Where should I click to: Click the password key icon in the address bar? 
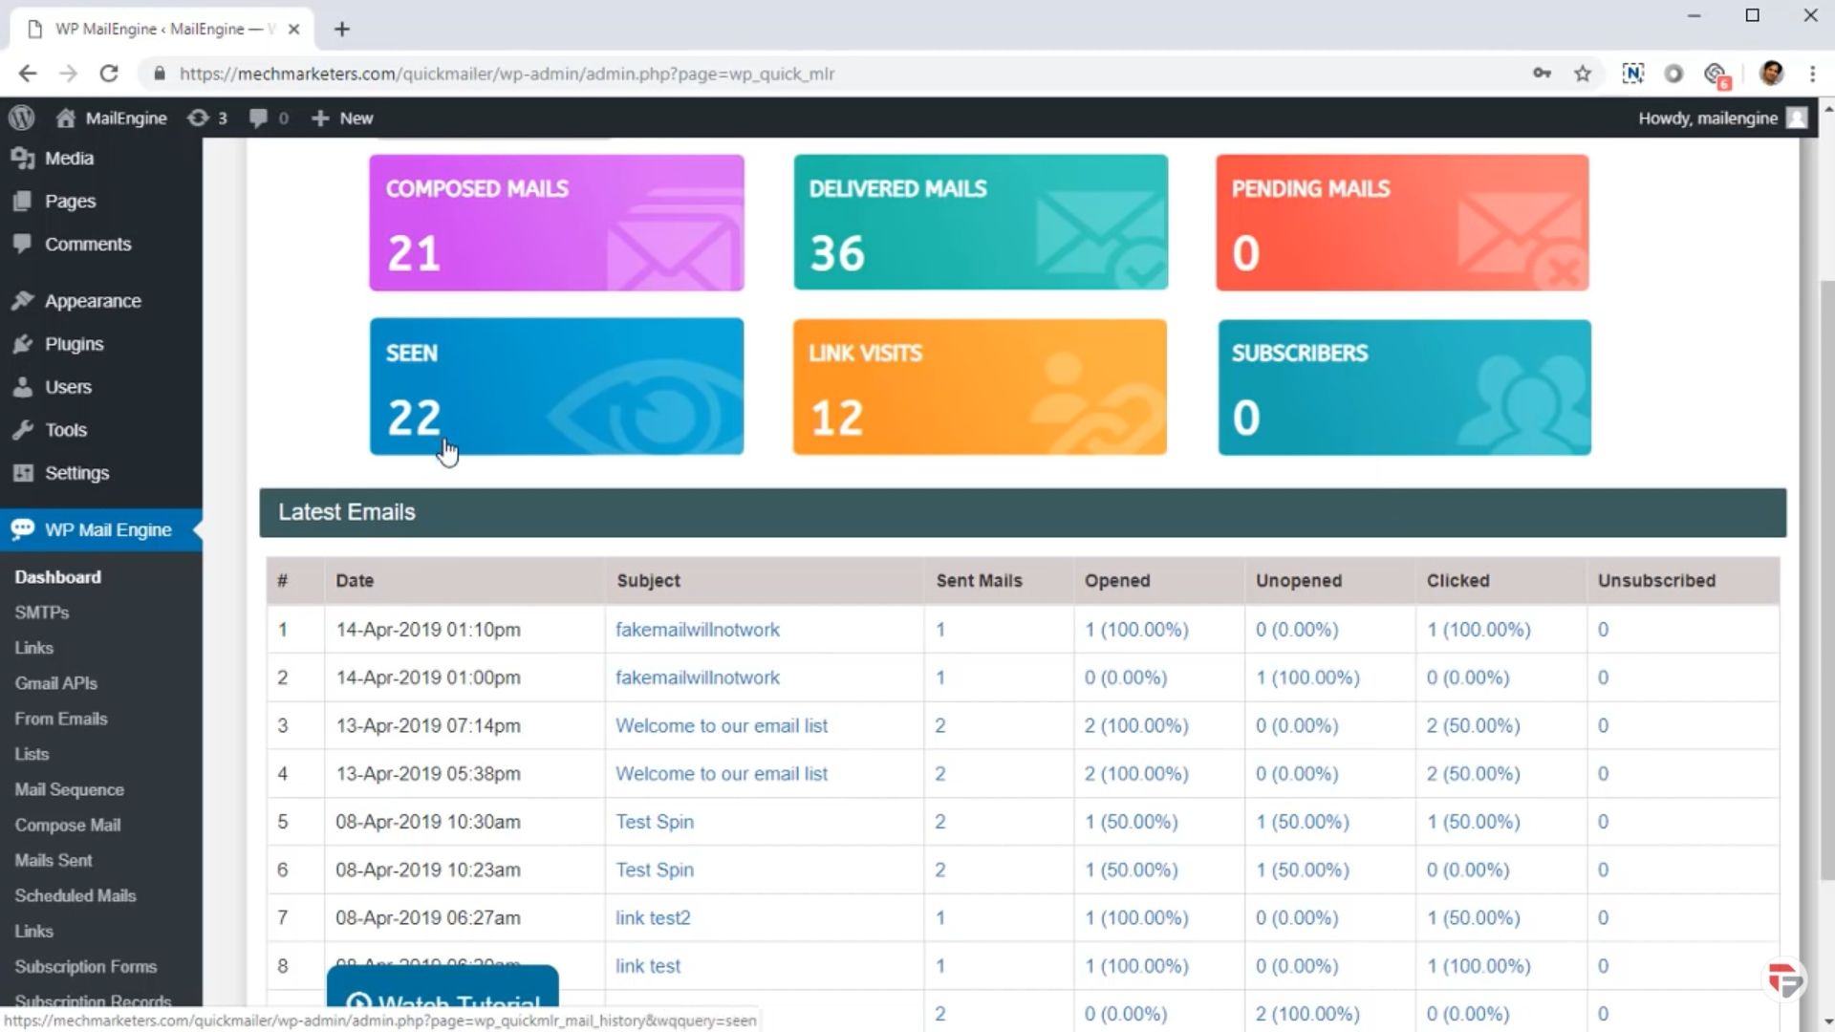(1543, 74)
